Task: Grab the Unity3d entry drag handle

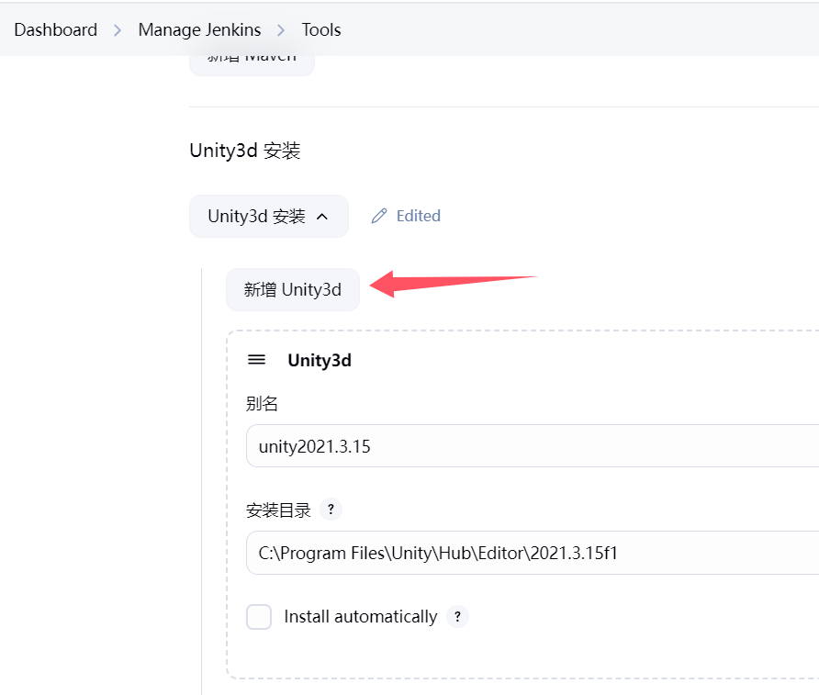Action: [x=256, y=360]
